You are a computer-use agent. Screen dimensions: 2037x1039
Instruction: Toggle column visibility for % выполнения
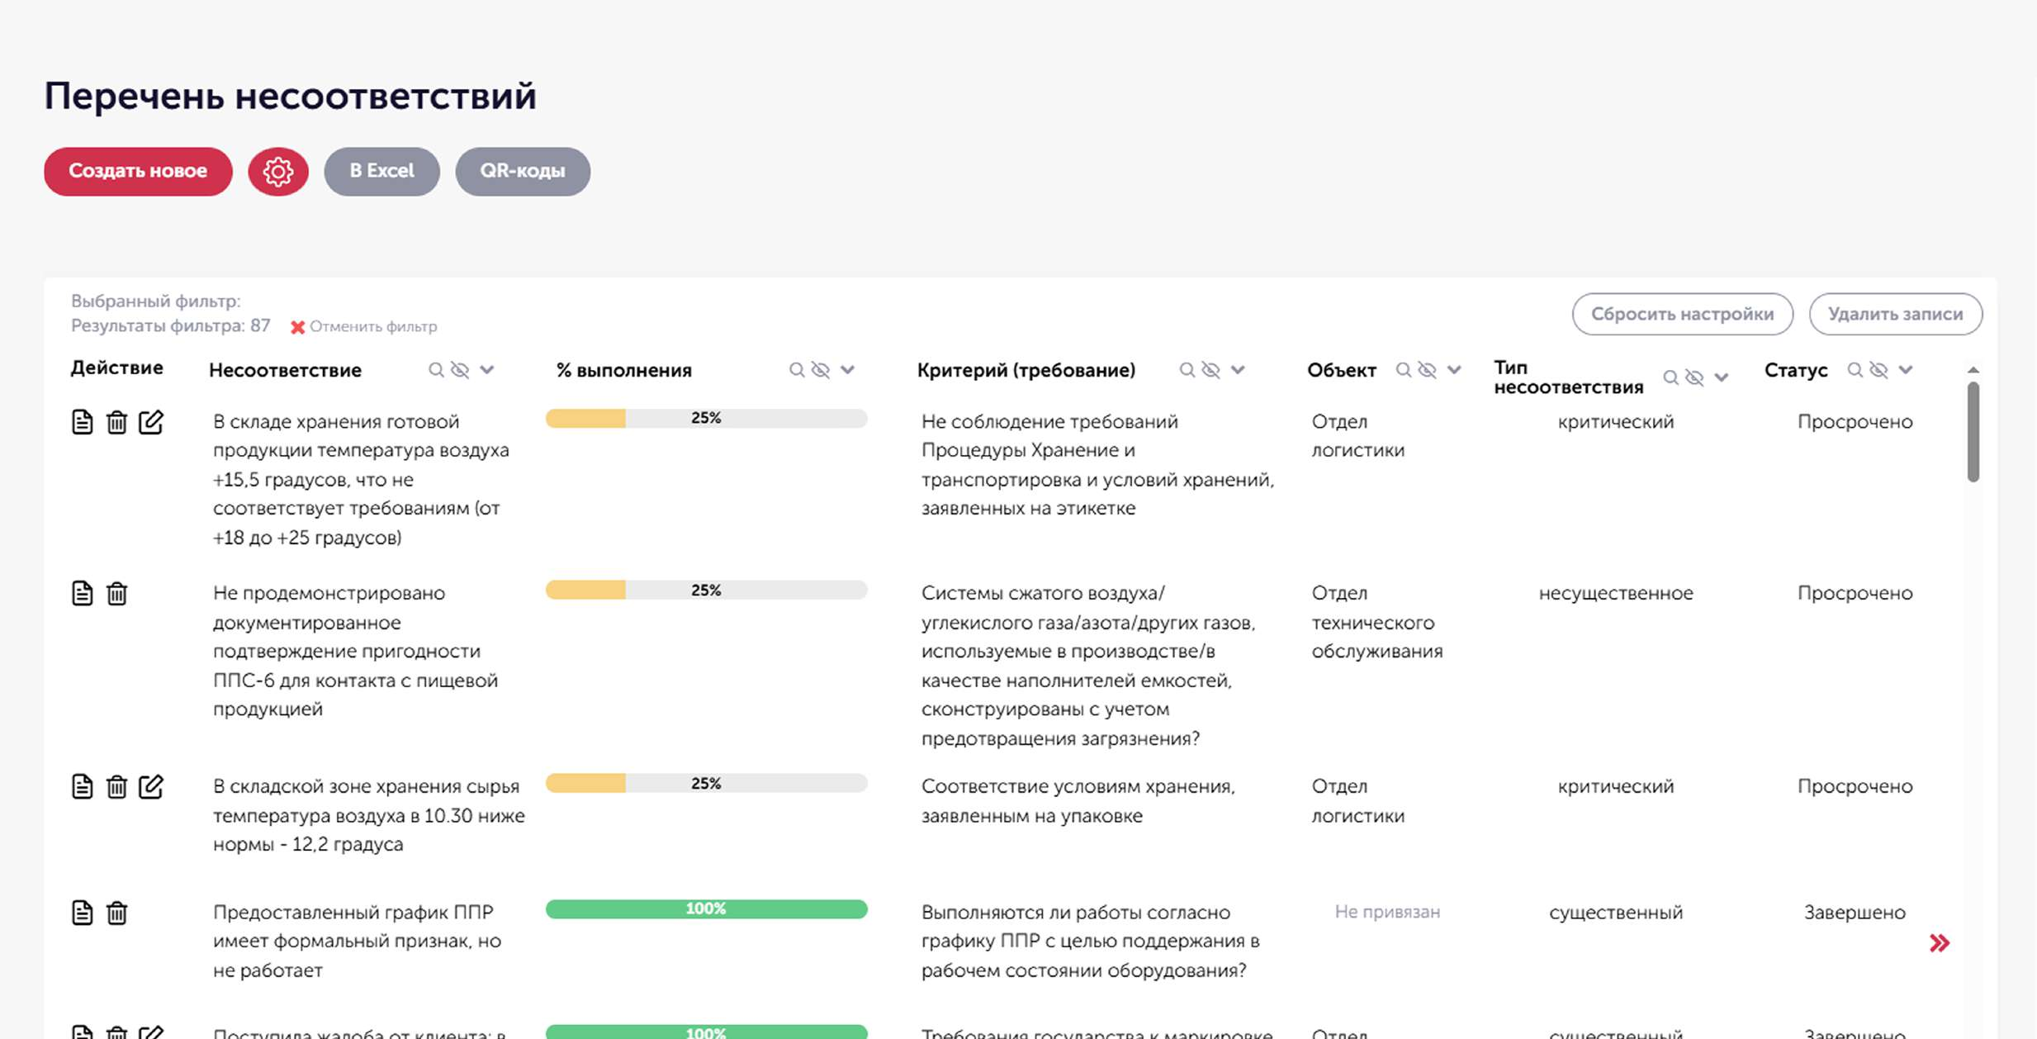[819, 370]
